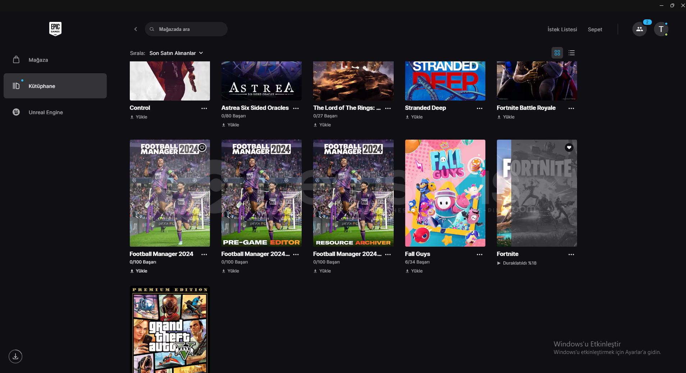Open the Grand Theft Auto V Premium Edition cover
Screen dimensions: 686x373
pyautogui.click(x=170, y=329)
